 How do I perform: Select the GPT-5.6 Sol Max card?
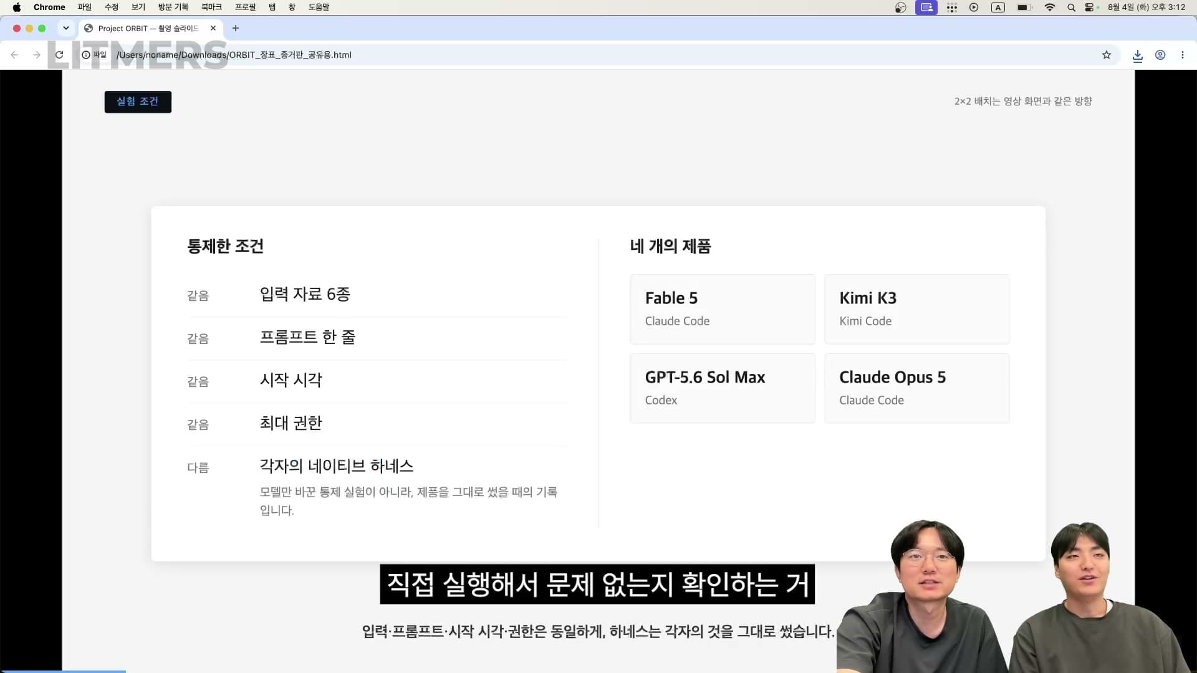[723, 388]
